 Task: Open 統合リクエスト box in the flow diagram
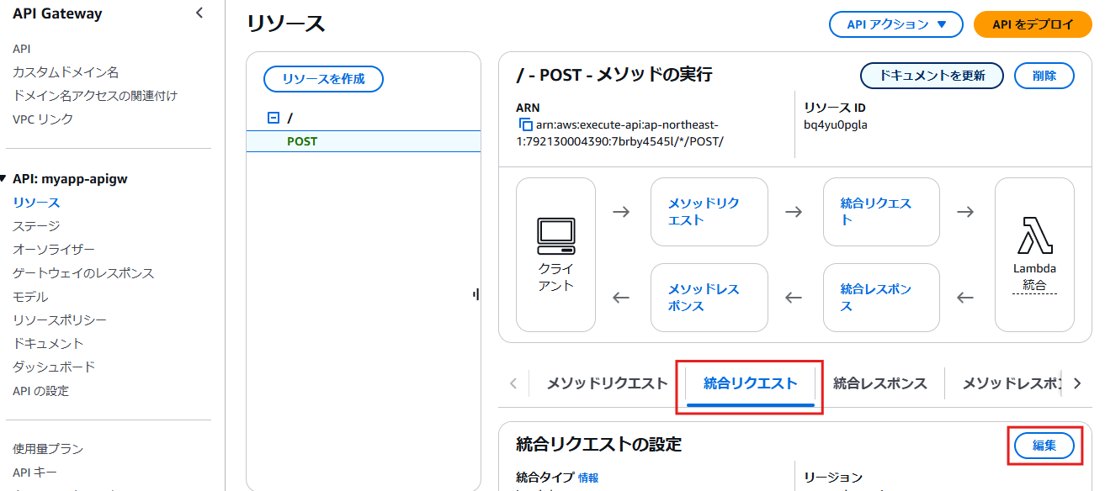click(x=881, y=212)
